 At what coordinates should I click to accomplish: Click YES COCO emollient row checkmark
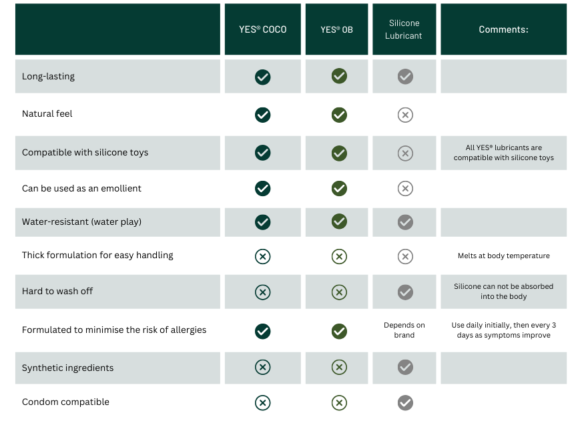pos(262,189)
